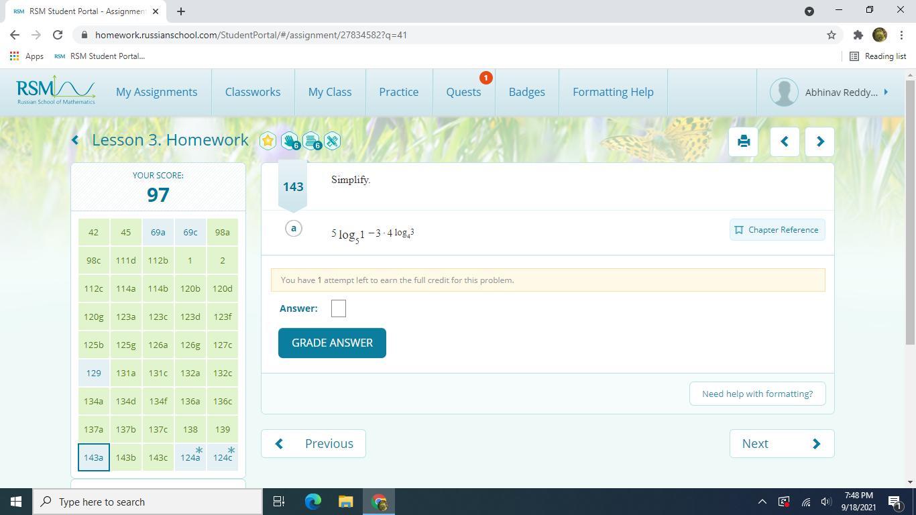Click the bottom Previous button

click(x=313, y=443)
